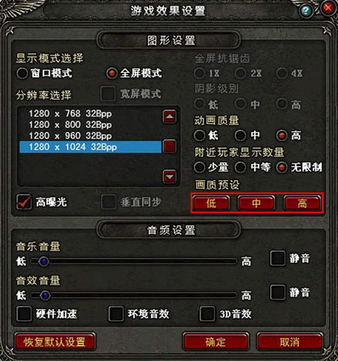This screenshot has width=338, height=361.
Task: Set 动画质量 to 中 radio
Action: click(x=240, y=135)
